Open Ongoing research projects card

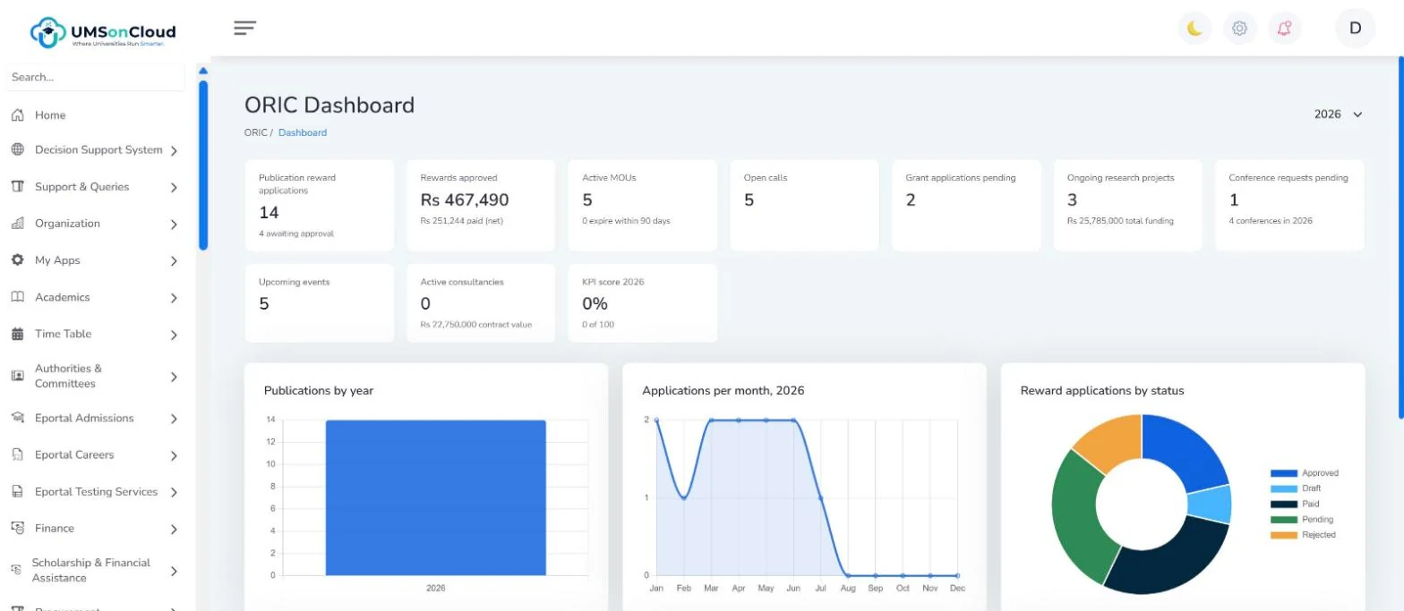tap(1128, 206)
